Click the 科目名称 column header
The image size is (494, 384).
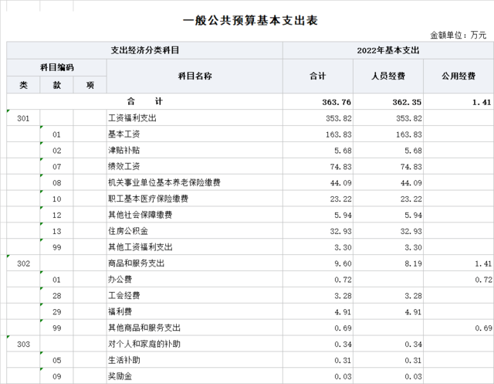pyautogui.click(x=195, y=76)
